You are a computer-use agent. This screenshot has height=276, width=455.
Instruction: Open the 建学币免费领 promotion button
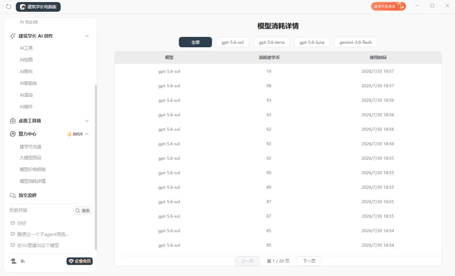388,6
